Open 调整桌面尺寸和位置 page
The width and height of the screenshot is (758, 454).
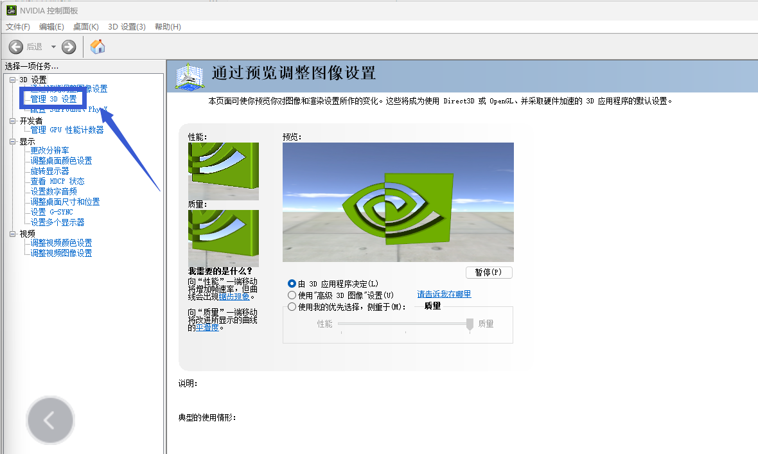coord(66,202)
